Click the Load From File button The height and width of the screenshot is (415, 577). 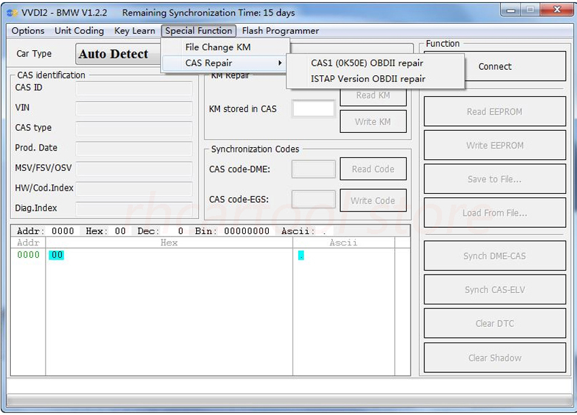pyautogui.click(x=495, y=213)
